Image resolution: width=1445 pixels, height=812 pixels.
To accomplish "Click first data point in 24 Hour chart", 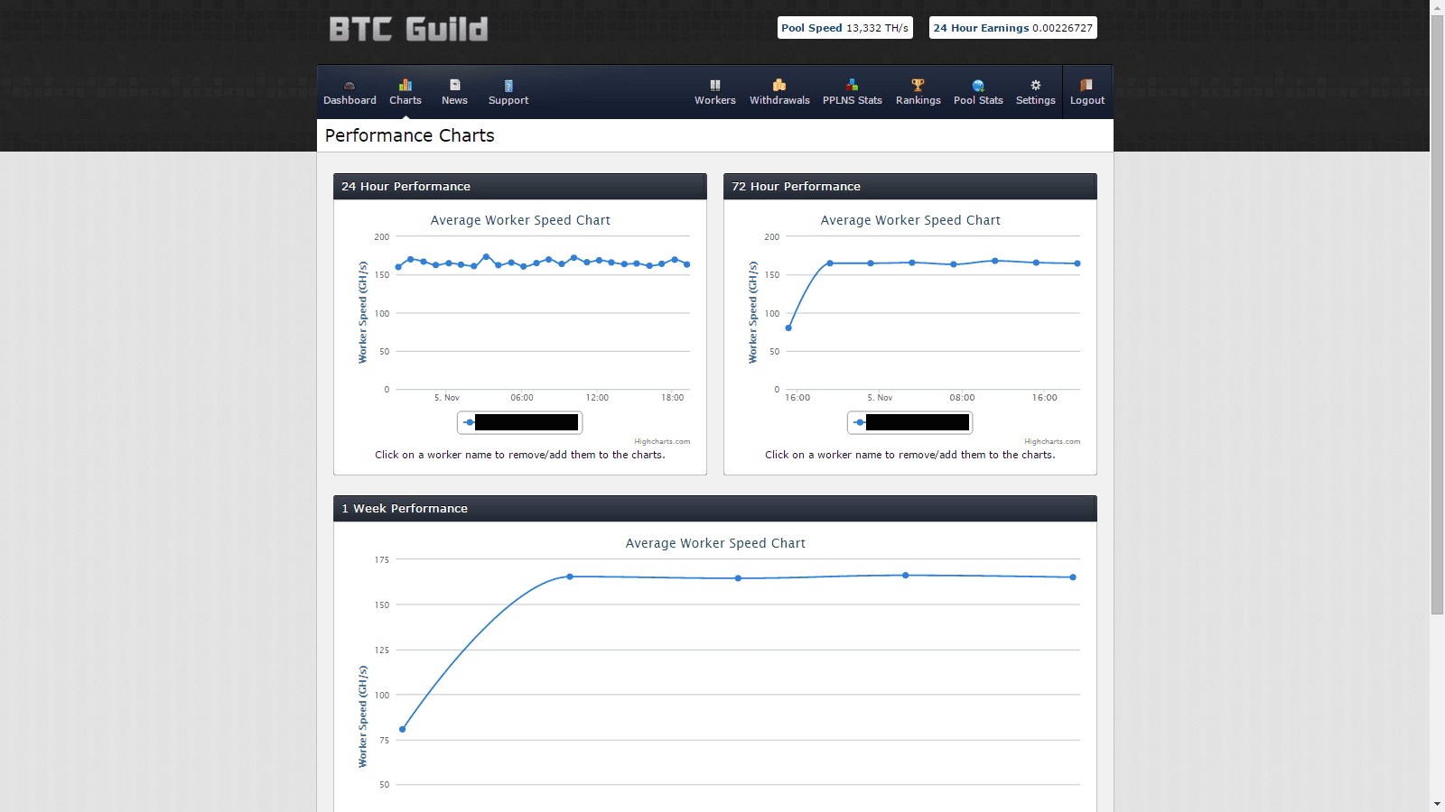I will [398, 267].
